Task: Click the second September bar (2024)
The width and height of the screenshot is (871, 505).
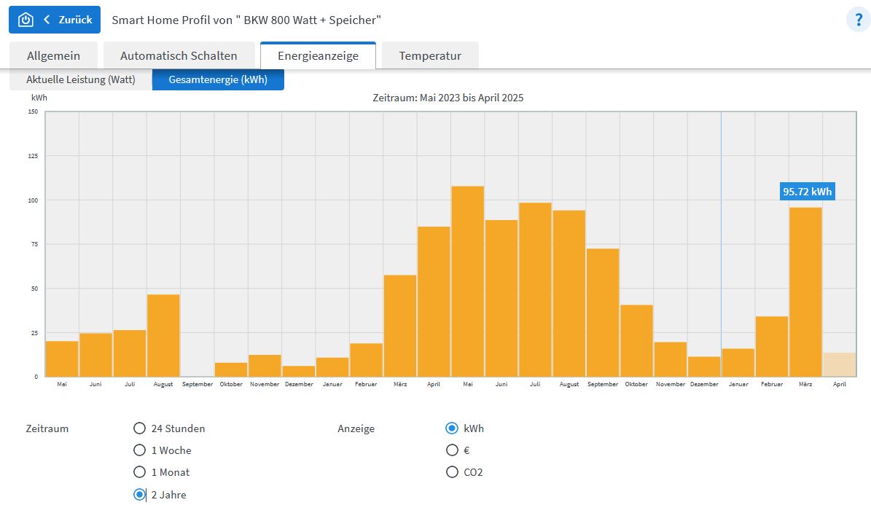Action: [603, 313]
